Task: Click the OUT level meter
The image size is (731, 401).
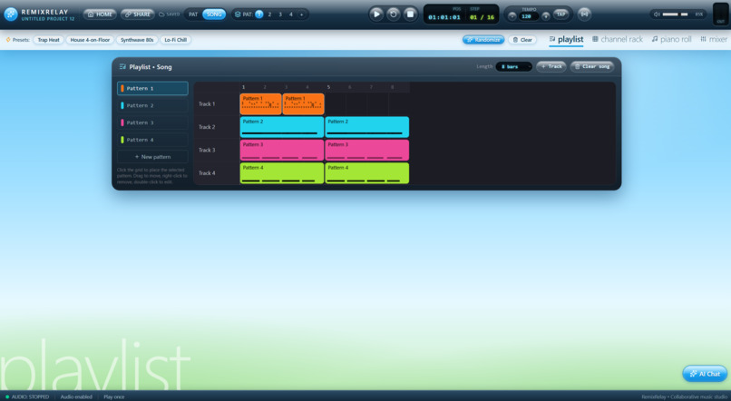Action: [720, 13]
